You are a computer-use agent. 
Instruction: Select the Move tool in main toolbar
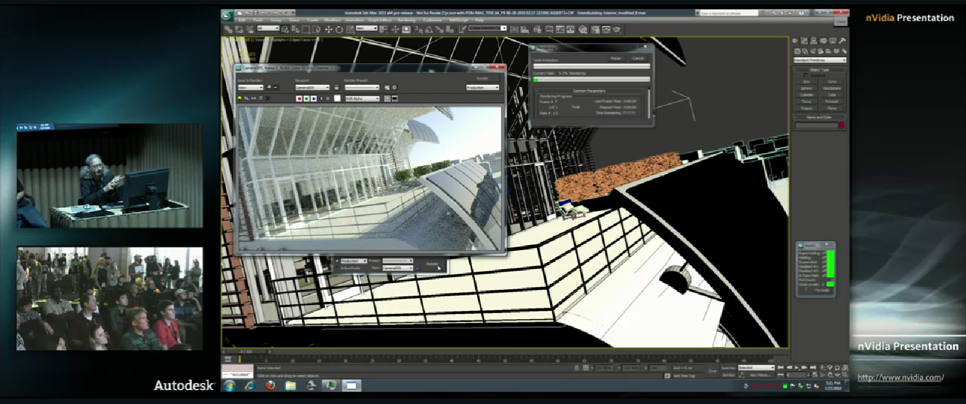pos(328,29)
